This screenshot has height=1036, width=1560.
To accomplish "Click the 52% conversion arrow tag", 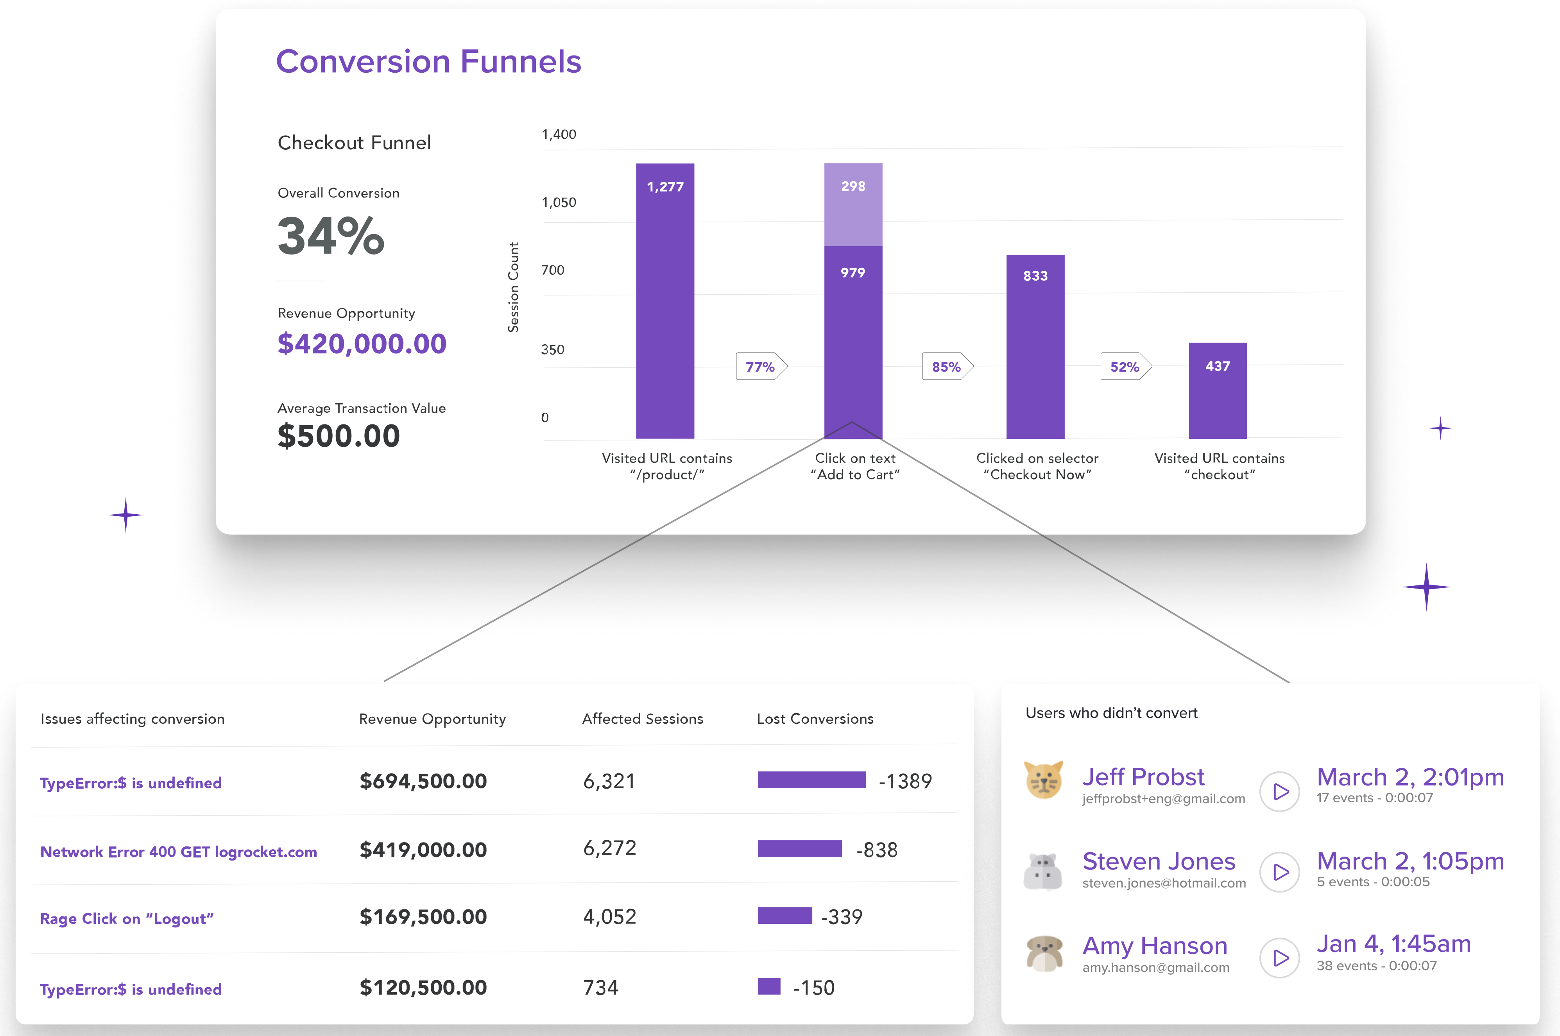I will pos(1125,367).
